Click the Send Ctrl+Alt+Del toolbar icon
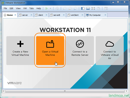130x98 pixels. click(57, 8)
